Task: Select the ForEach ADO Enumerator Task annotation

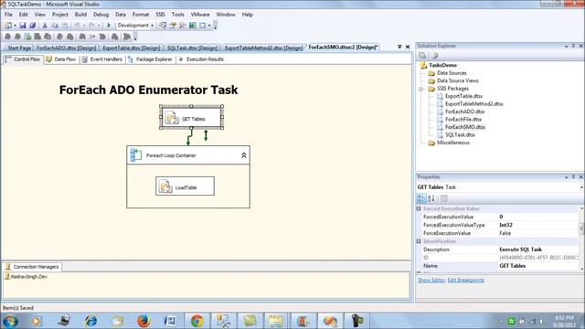Action: pyautogui.click(x=148, y=90)
